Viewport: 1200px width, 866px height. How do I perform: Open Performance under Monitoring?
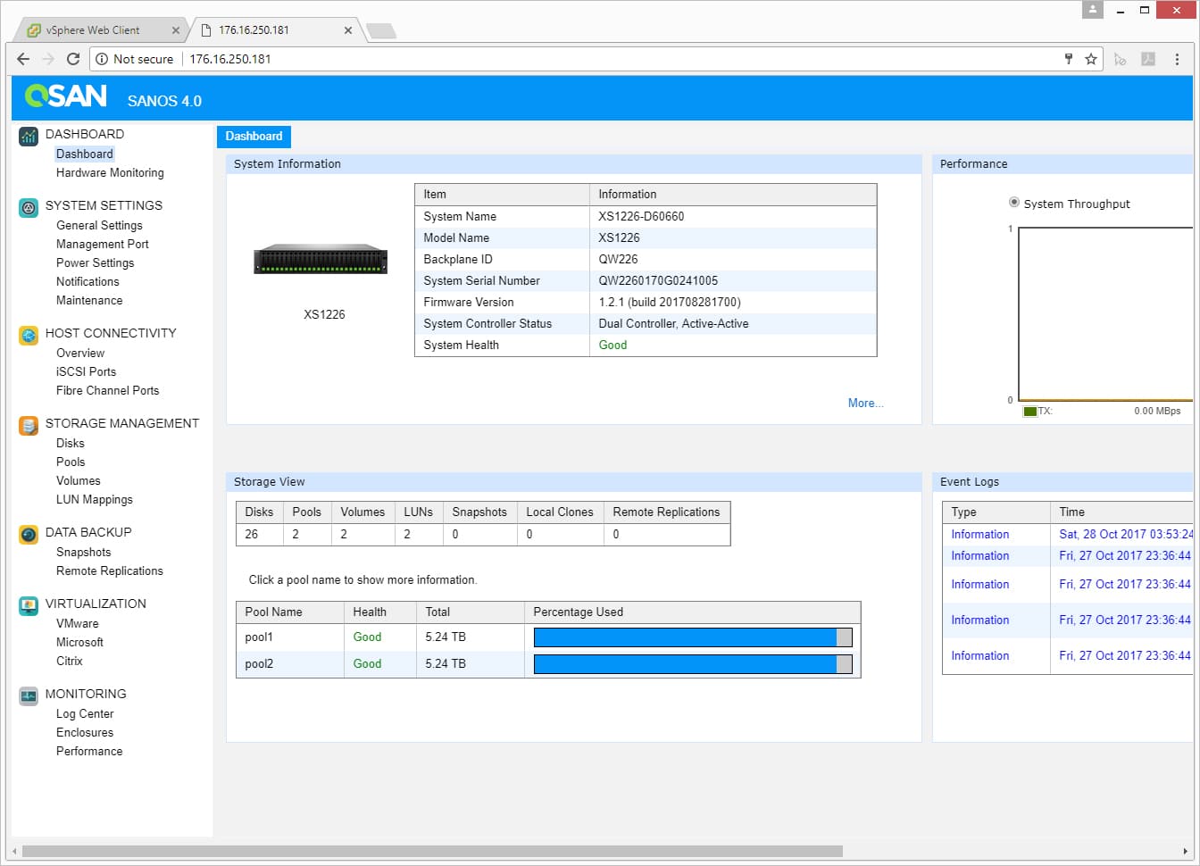pyautogui.click(x=89, y=752)
